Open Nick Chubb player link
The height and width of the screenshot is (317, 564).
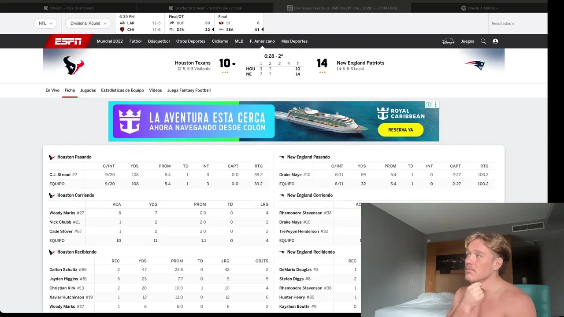click(x=60, y=222)
